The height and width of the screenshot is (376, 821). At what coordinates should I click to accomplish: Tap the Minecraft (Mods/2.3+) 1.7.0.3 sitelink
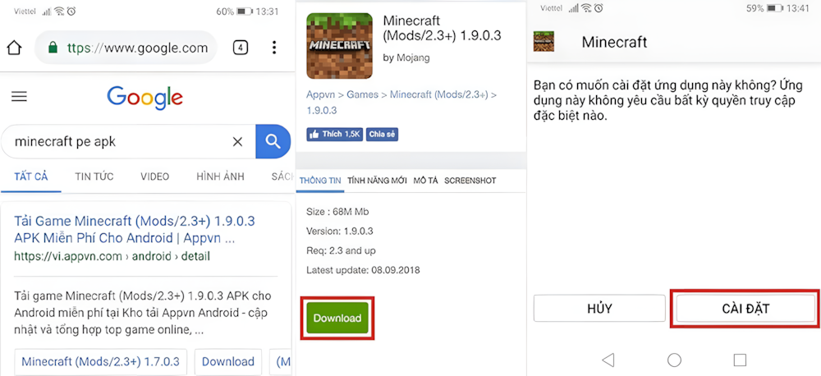(100, 361)
